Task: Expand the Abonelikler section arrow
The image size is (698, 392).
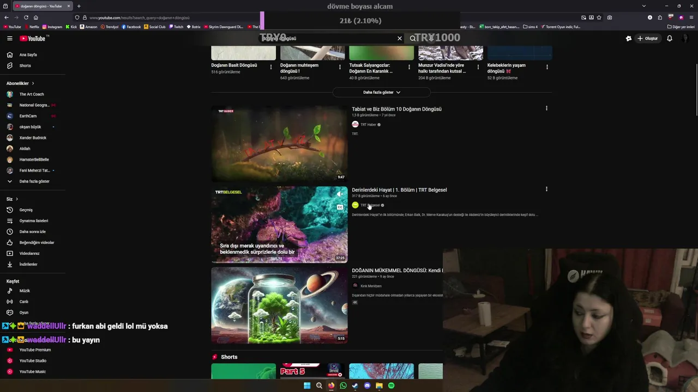Action: point(33,83)
